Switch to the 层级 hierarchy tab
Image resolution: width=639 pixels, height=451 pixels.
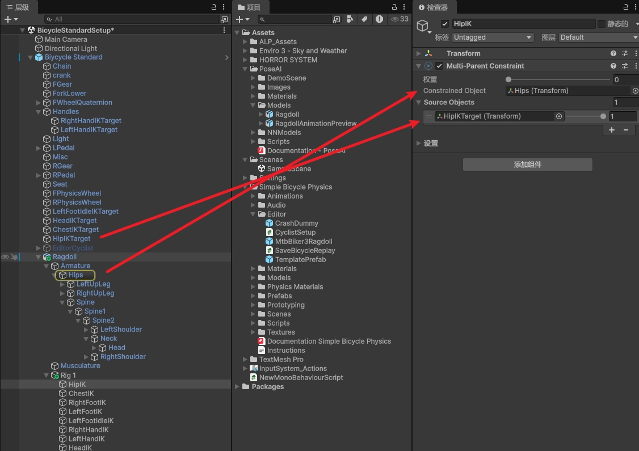click(18, 7)
